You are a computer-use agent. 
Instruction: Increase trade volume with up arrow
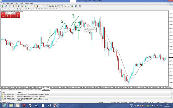(x=14, y=13)
